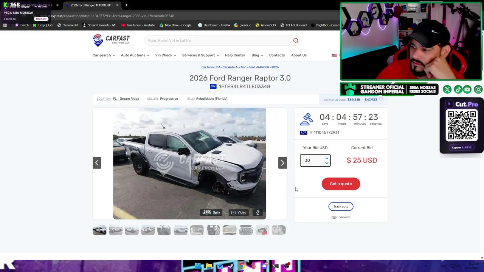The image size is (484, 272).
Task: Click the views eye icon
Action: tap(334, 217)
